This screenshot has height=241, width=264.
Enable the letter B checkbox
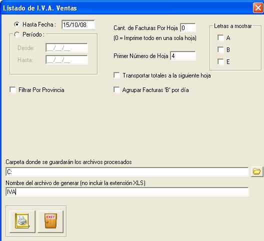point(220,49)
